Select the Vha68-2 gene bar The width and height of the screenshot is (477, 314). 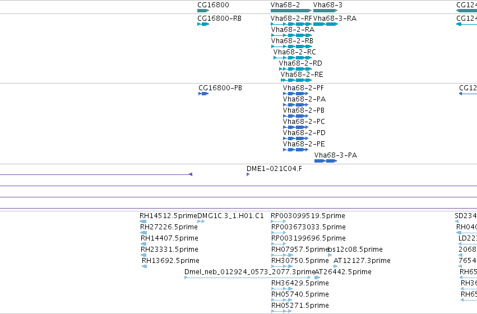[291, 11]
